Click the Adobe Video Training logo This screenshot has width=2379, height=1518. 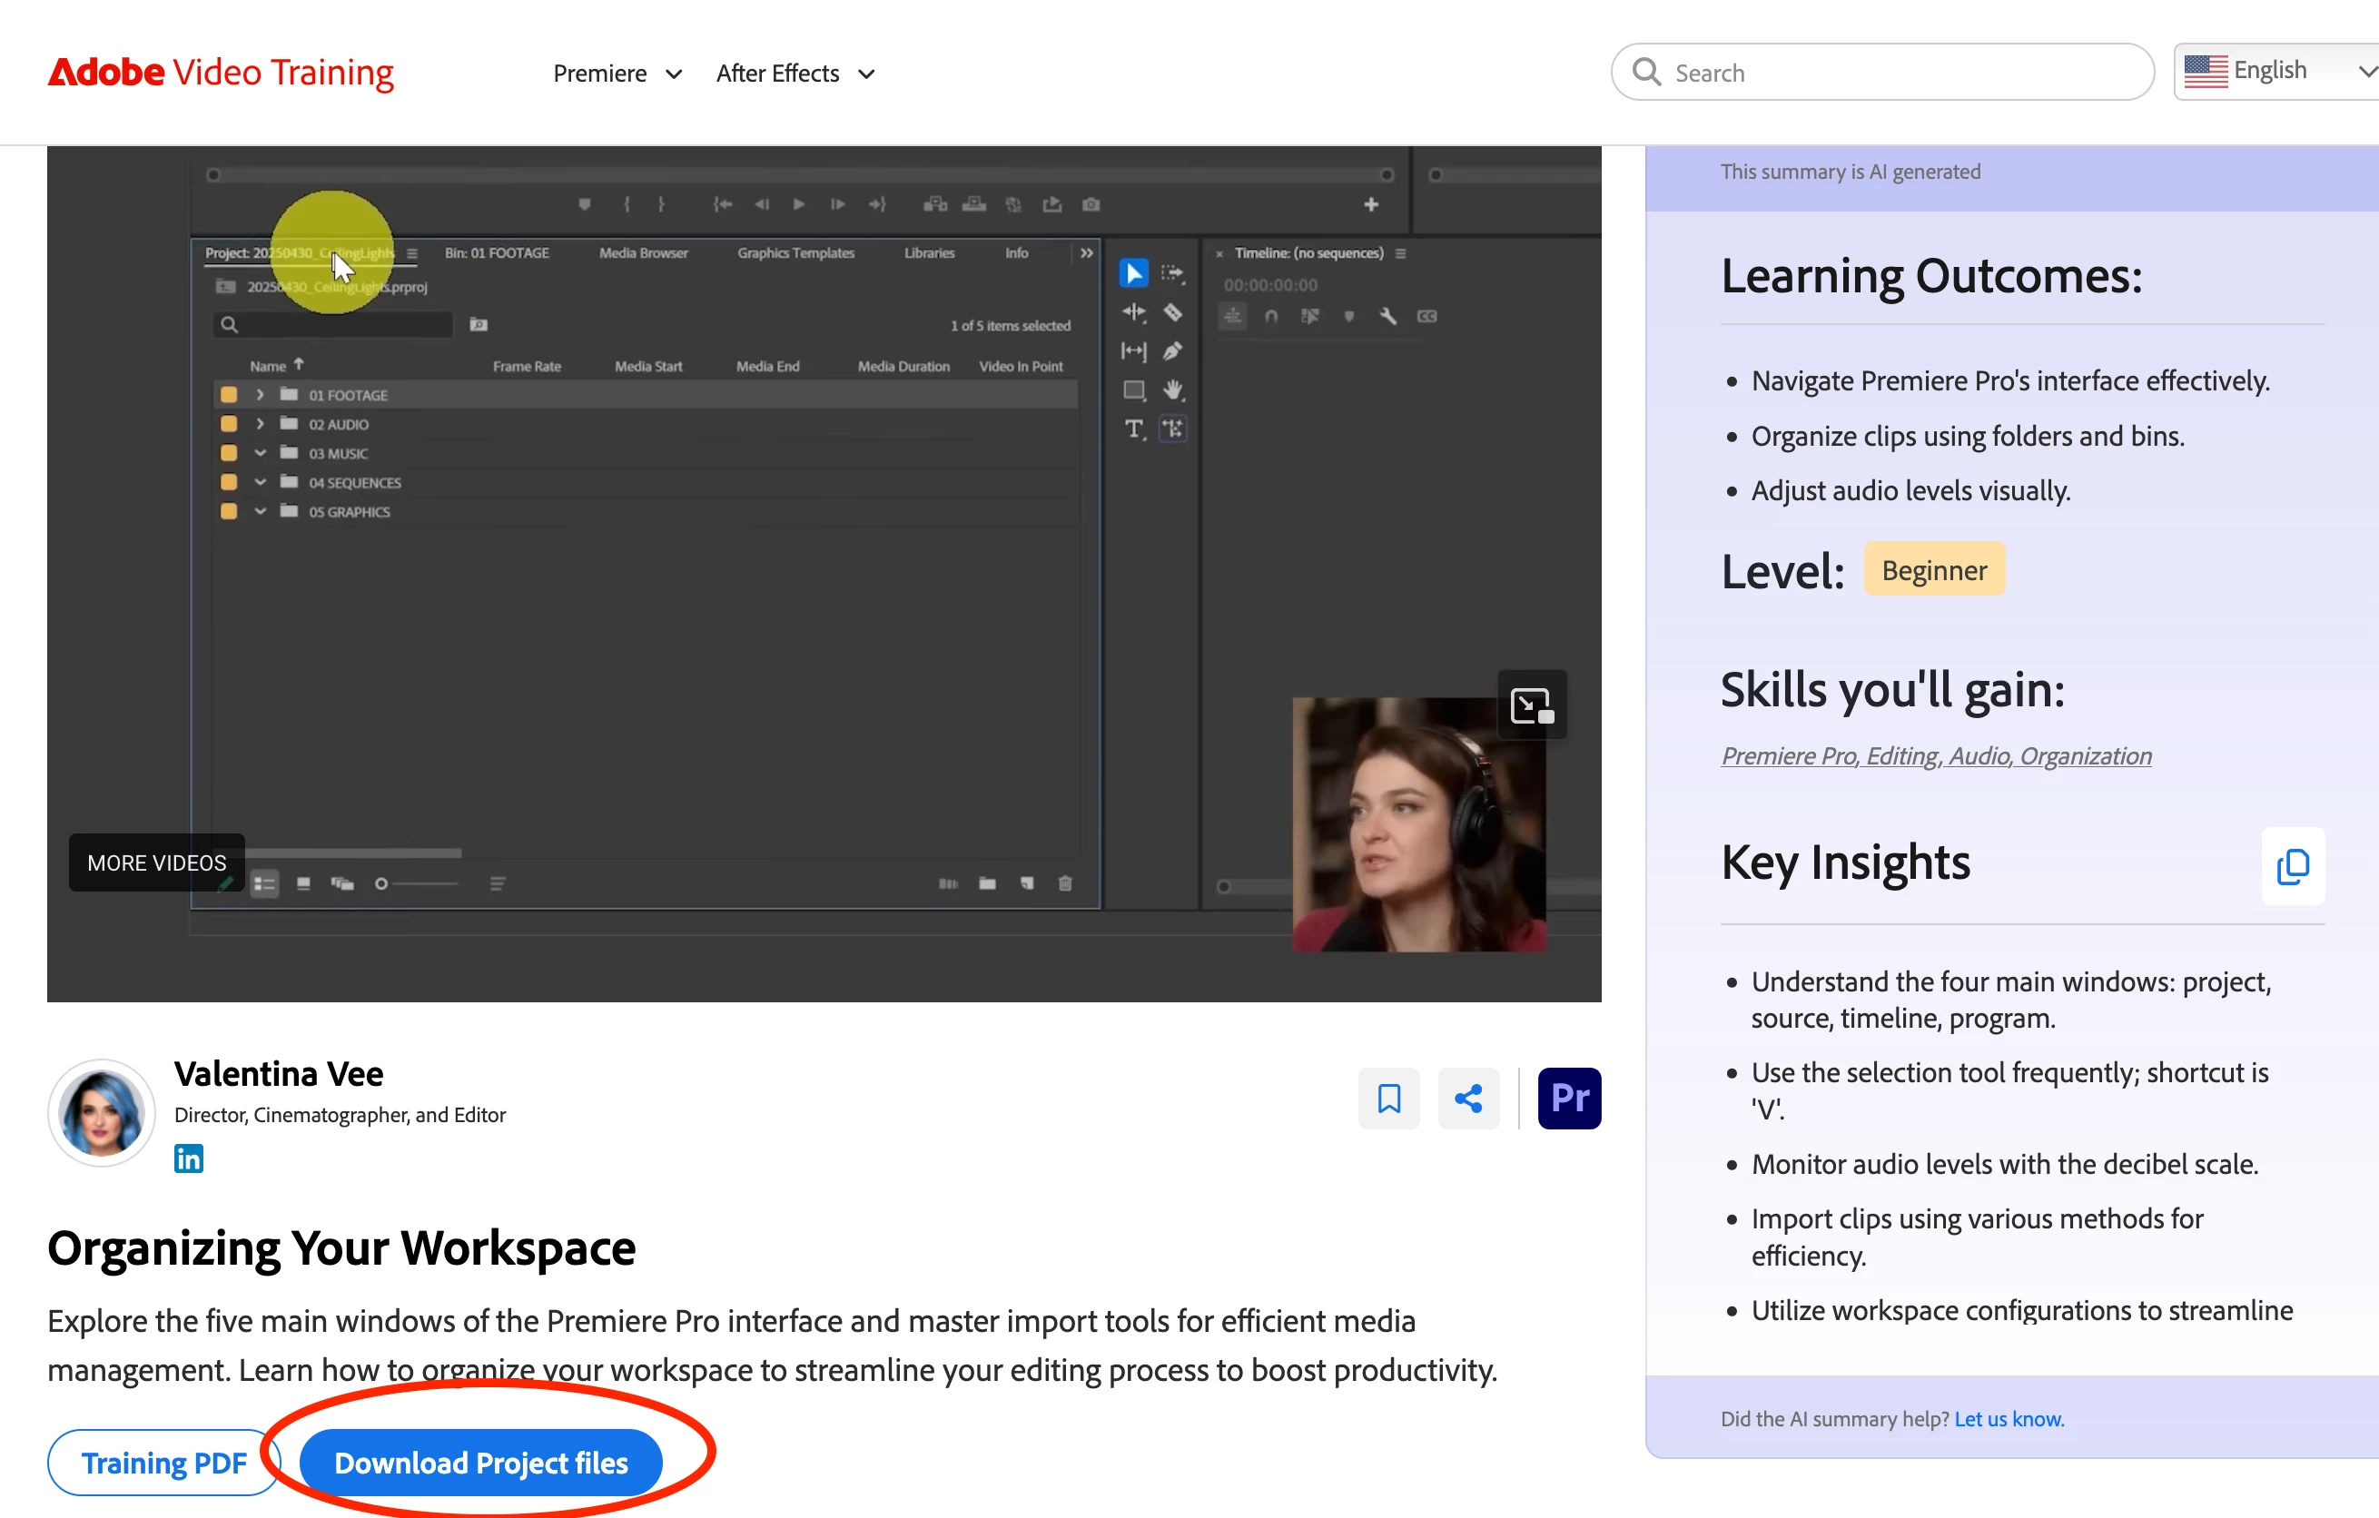tap(221, 72)
